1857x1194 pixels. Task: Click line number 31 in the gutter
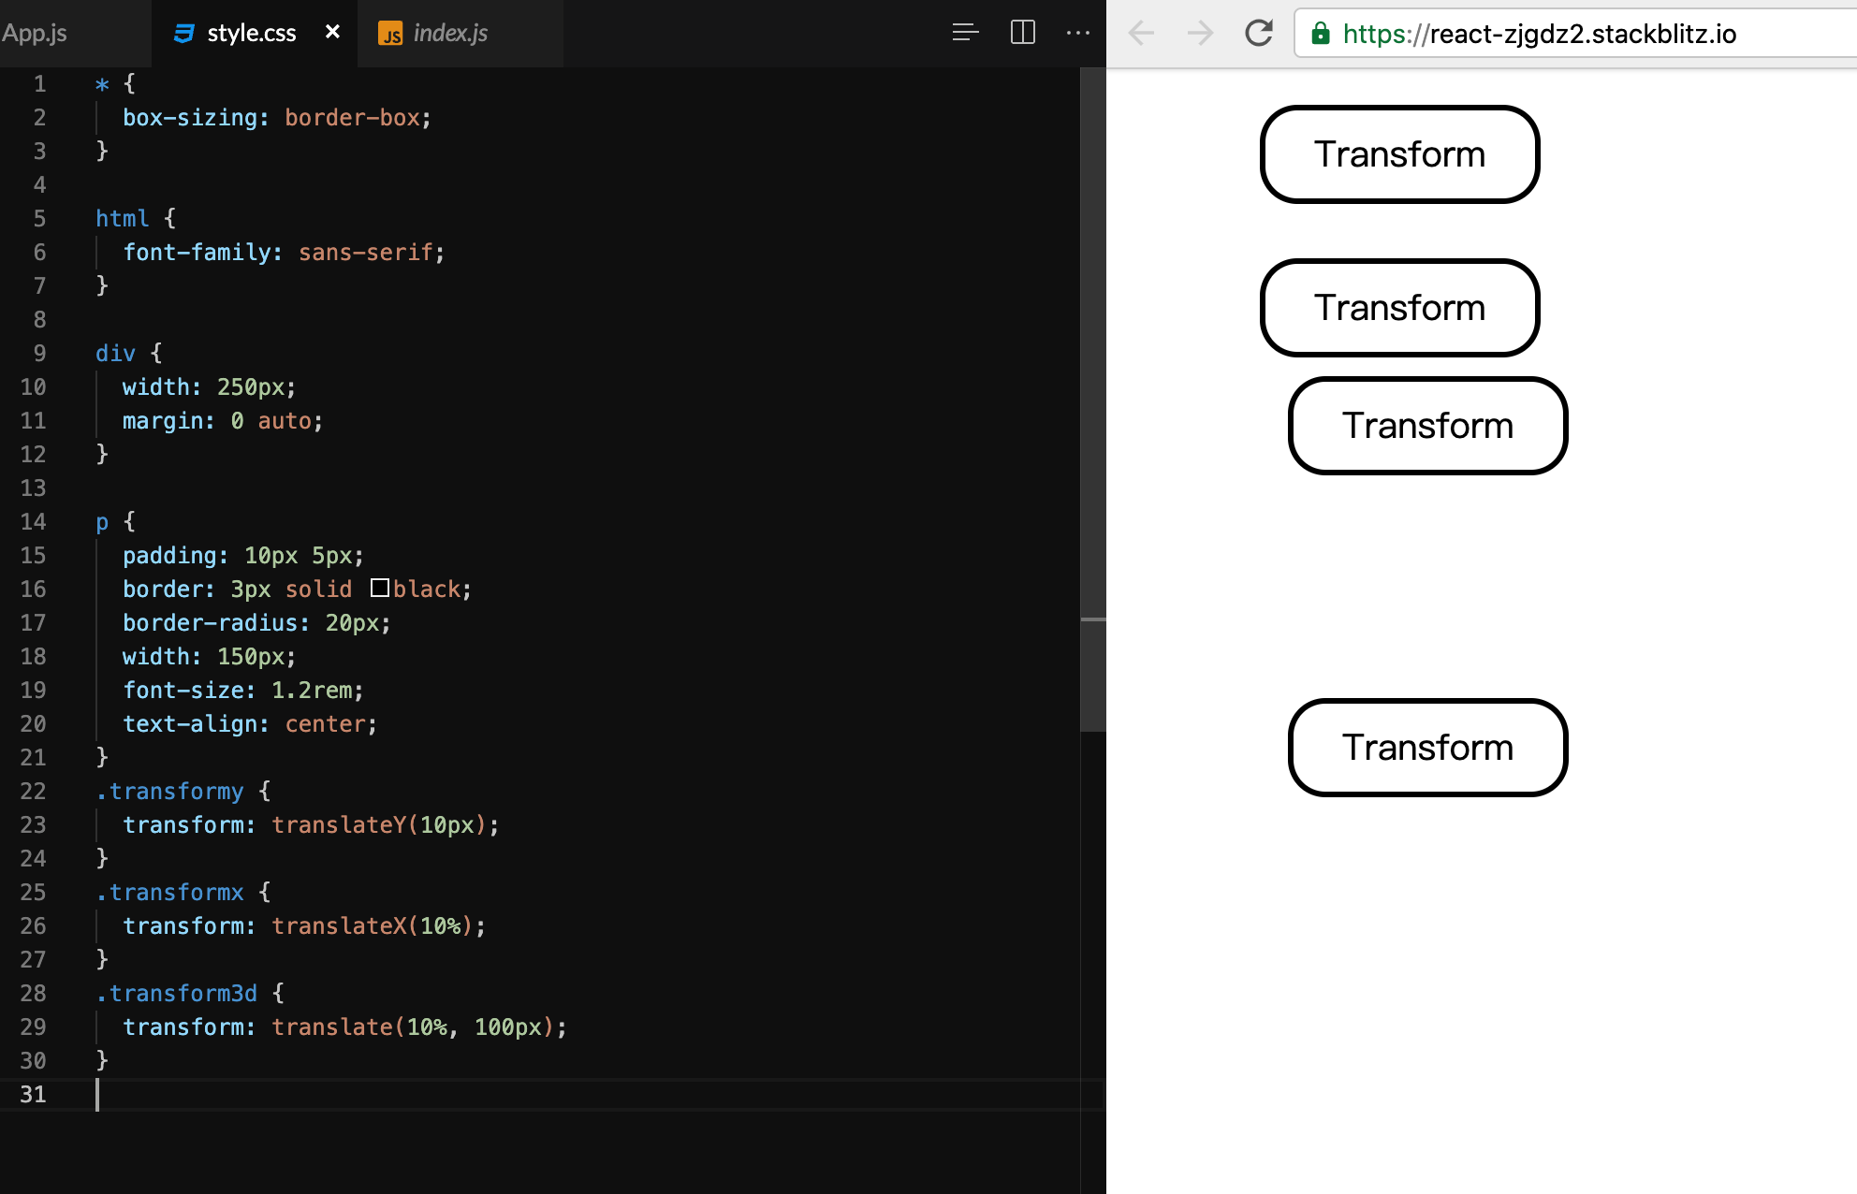click(x=33, y=1094)
